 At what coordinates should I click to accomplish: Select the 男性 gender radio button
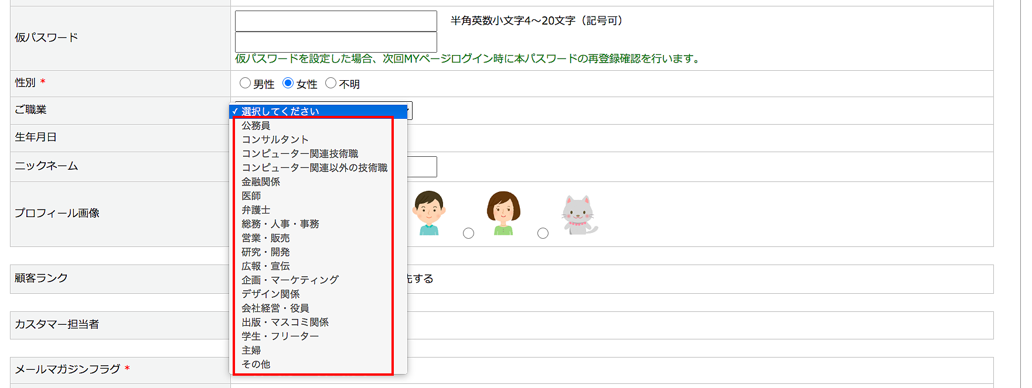tap(245, 83)
